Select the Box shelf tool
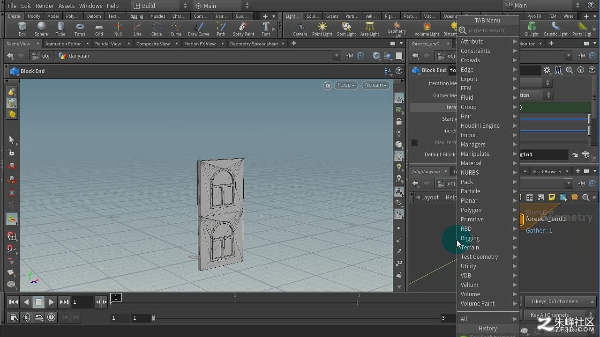The width and height of the screenshot is (600, 337). (22, 29)
